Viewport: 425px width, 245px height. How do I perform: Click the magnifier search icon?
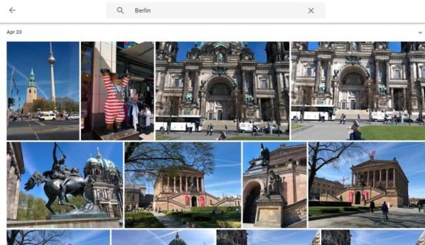[120, 10]
